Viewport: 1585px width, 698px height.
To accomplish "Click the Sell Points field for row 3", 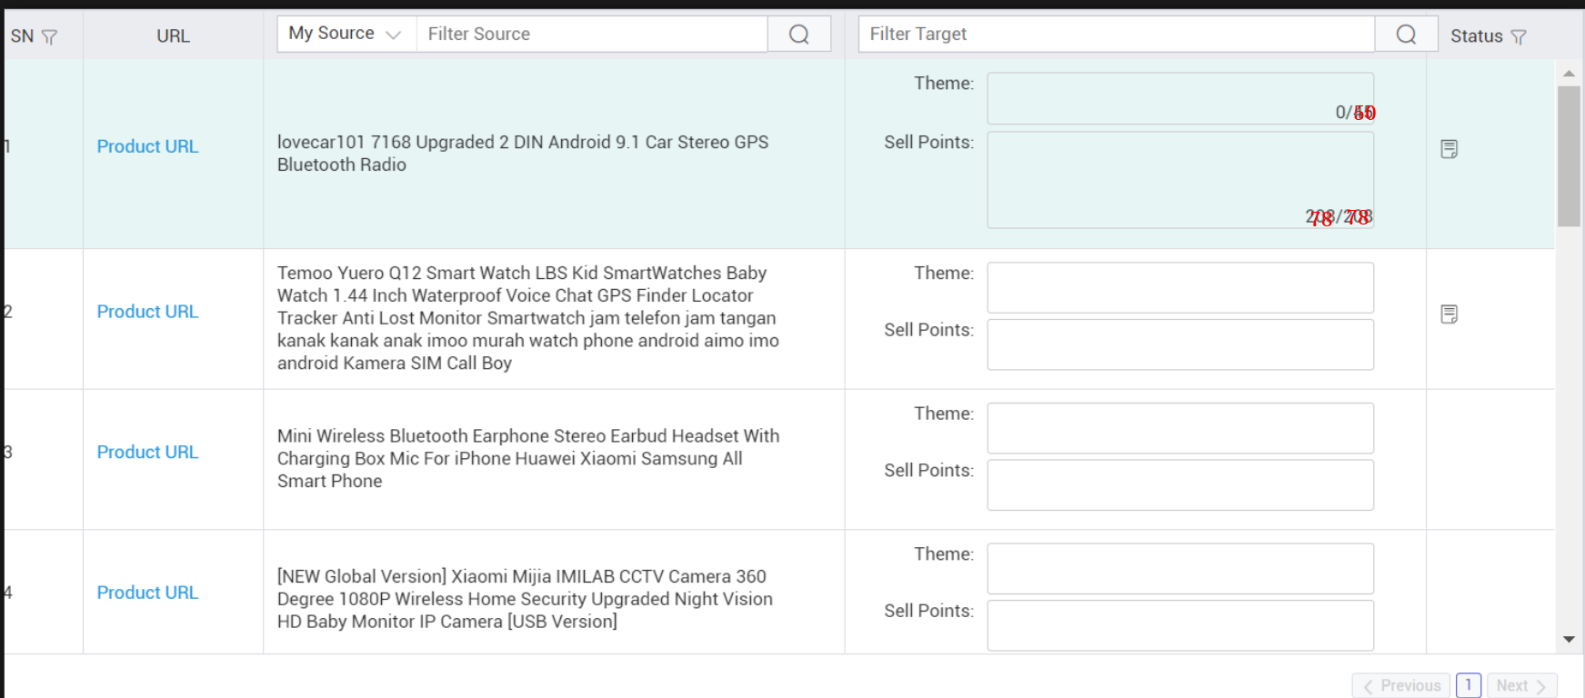I will tap(1179, 485).
